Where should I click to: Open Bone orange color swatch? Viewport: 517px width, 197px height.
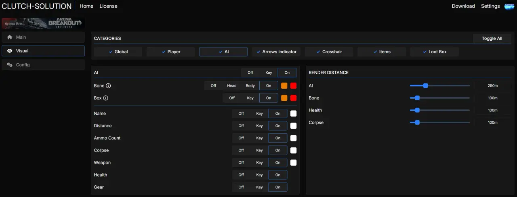(284, 86)
